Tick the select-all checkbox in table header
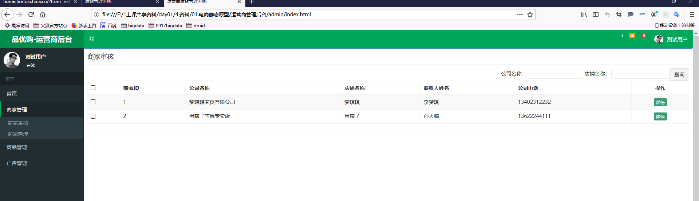 click(x=93, y=87)
